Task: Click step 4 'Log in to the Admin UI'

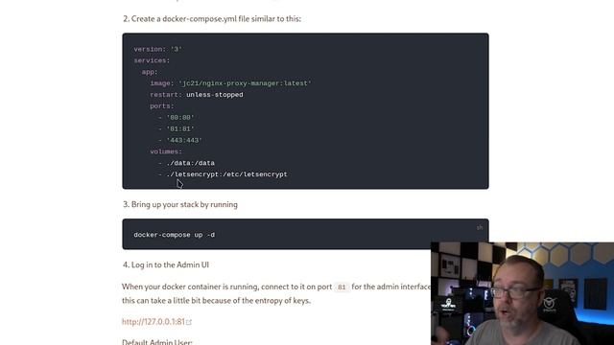Action: [166, 264]
